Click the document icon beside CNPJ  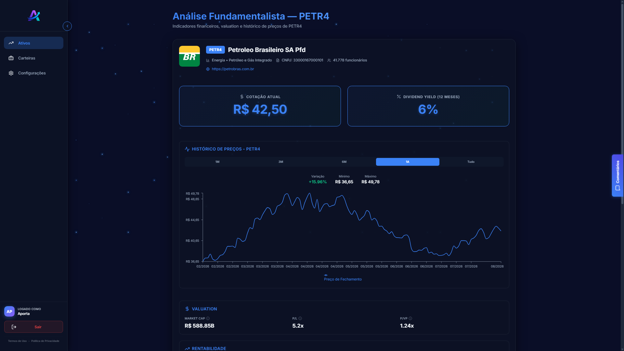click(x=278, y=60)
